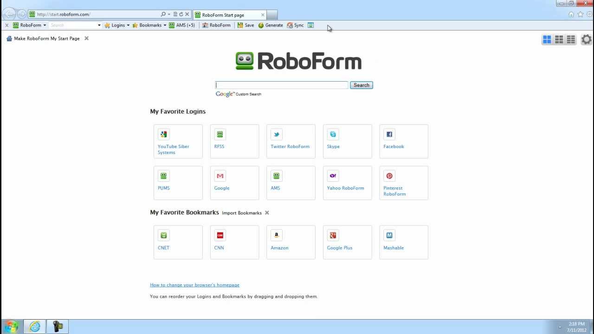Click the address bar search magnifier icon
Screen dimensions: 594x334
163,14
